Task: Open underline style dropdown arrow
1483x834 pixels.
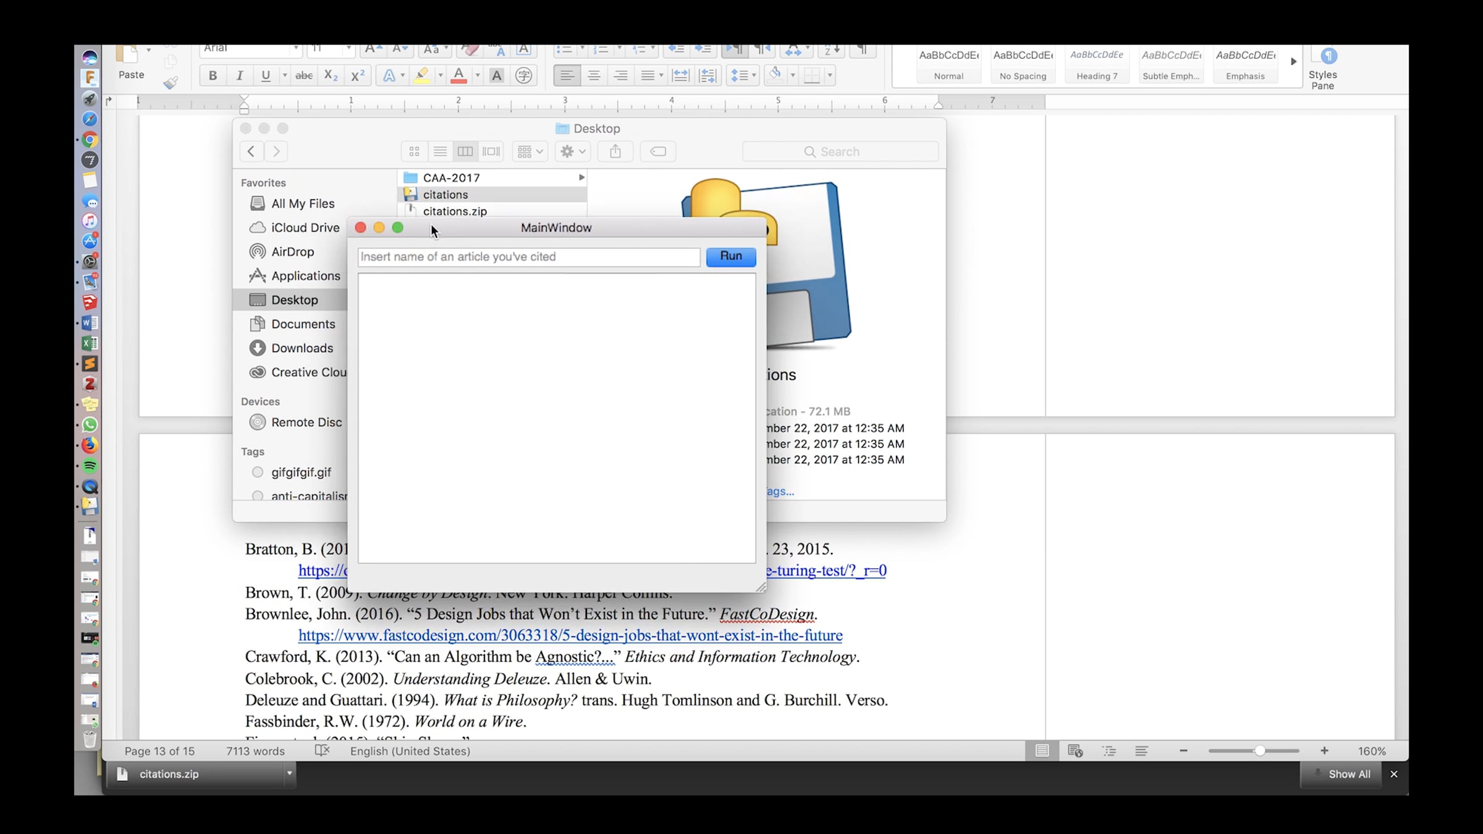Action: 285,75
